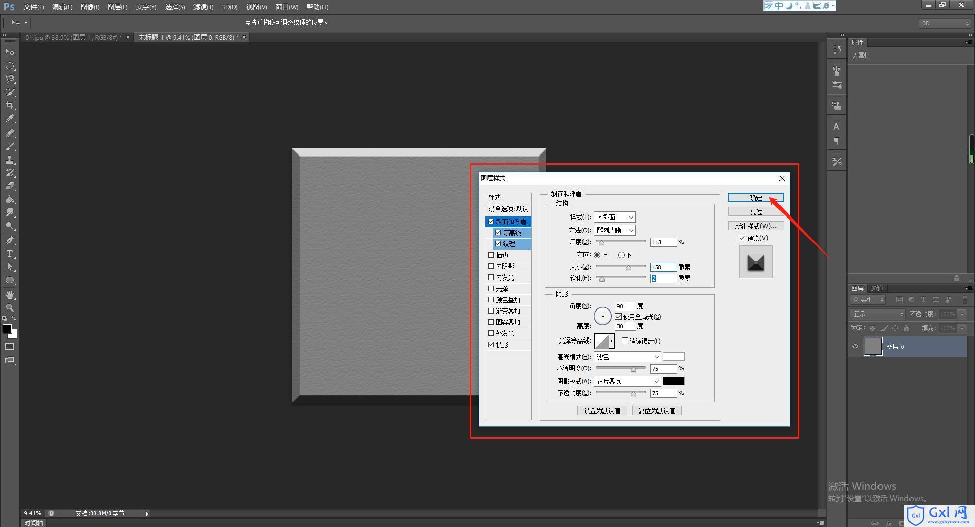Uncheck the 等高线 checkbox
The height and width of the screenshot is (527, 975).
tap(498, 233)
